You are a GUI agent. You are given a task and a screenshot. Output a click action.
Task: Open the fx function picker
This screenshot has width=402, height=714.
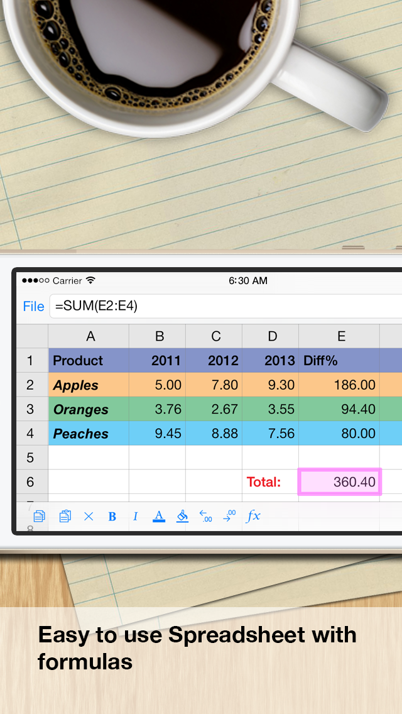(x=253, y=516)
